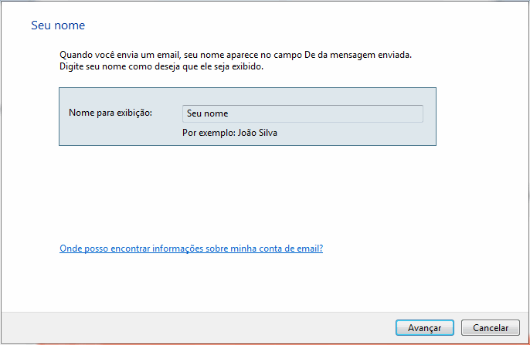Click the "Nome para exibição:" label
The height and width of the screenshot is (345, 530).
click(x=110, y=113)
